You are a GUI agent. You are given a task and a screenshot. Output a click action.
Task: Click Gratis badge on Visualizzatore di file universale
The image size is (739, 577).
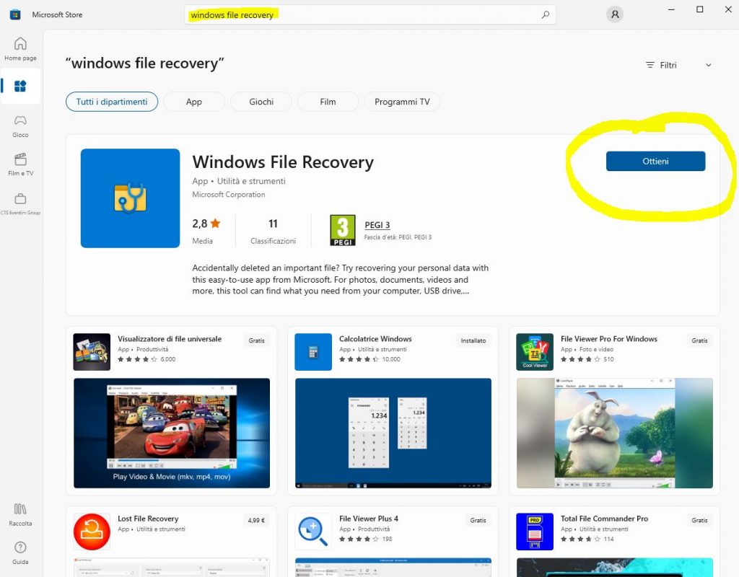(x=257, y=340)
